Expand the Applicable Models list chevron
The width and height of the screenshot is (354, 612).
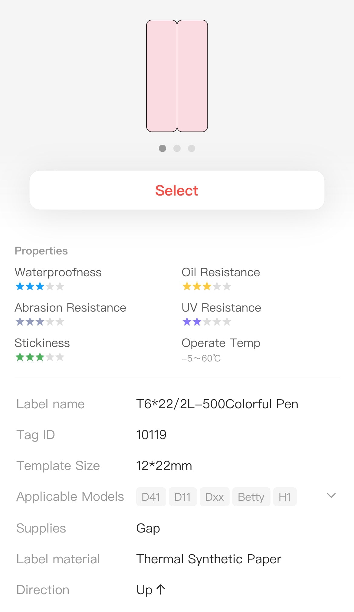(x=331, y=496)
